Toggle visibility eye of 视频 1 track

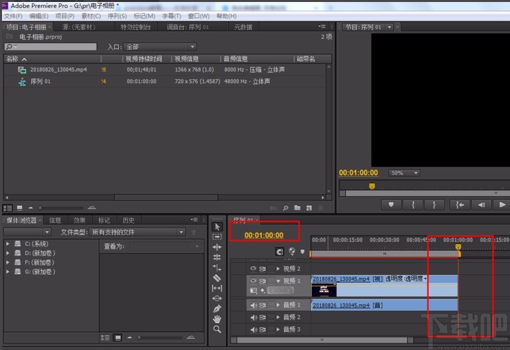coord(253,281)
